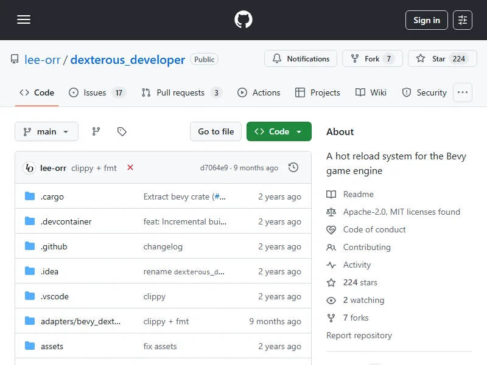487x365 pixels.
Task: Open the branches icon next to main
Action: (96, 131)
